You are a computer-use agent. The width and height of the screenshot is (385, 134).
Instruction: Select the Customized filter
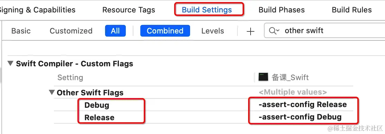(x=71, y=31)
